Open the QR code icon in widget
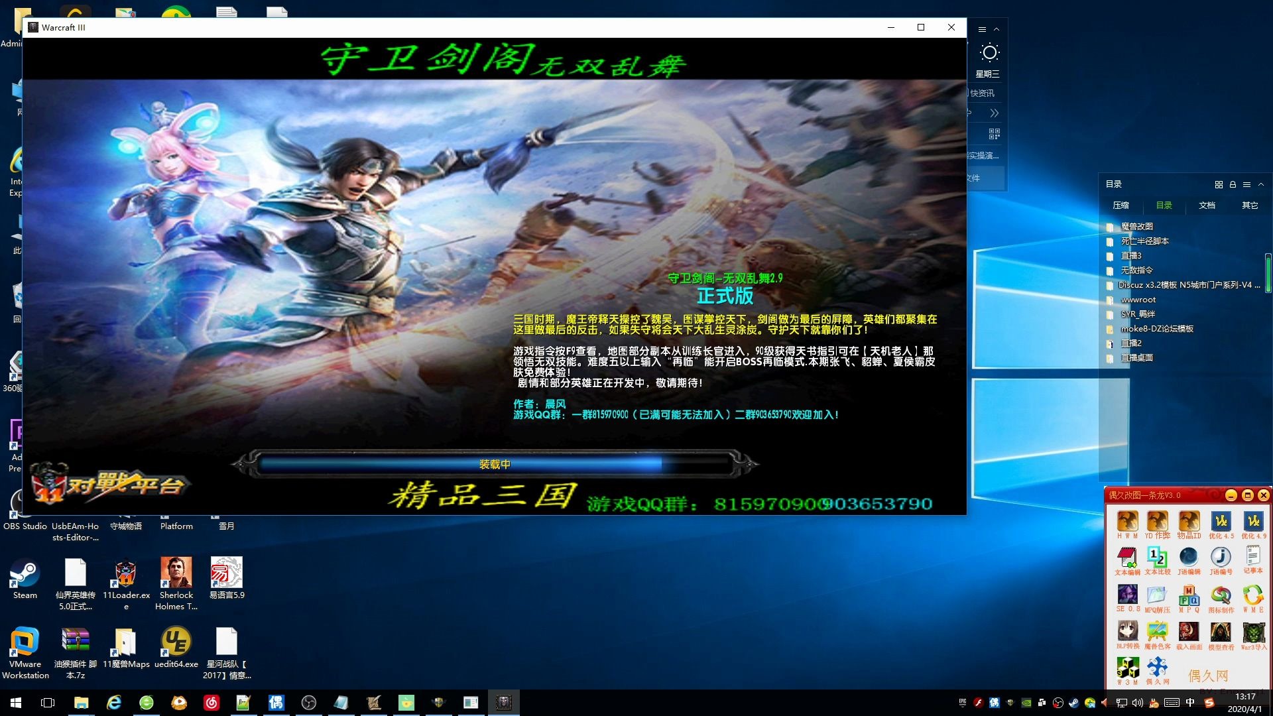This screenshot has height=716, width=1273. pyautogui.click(x=994, y=134)
